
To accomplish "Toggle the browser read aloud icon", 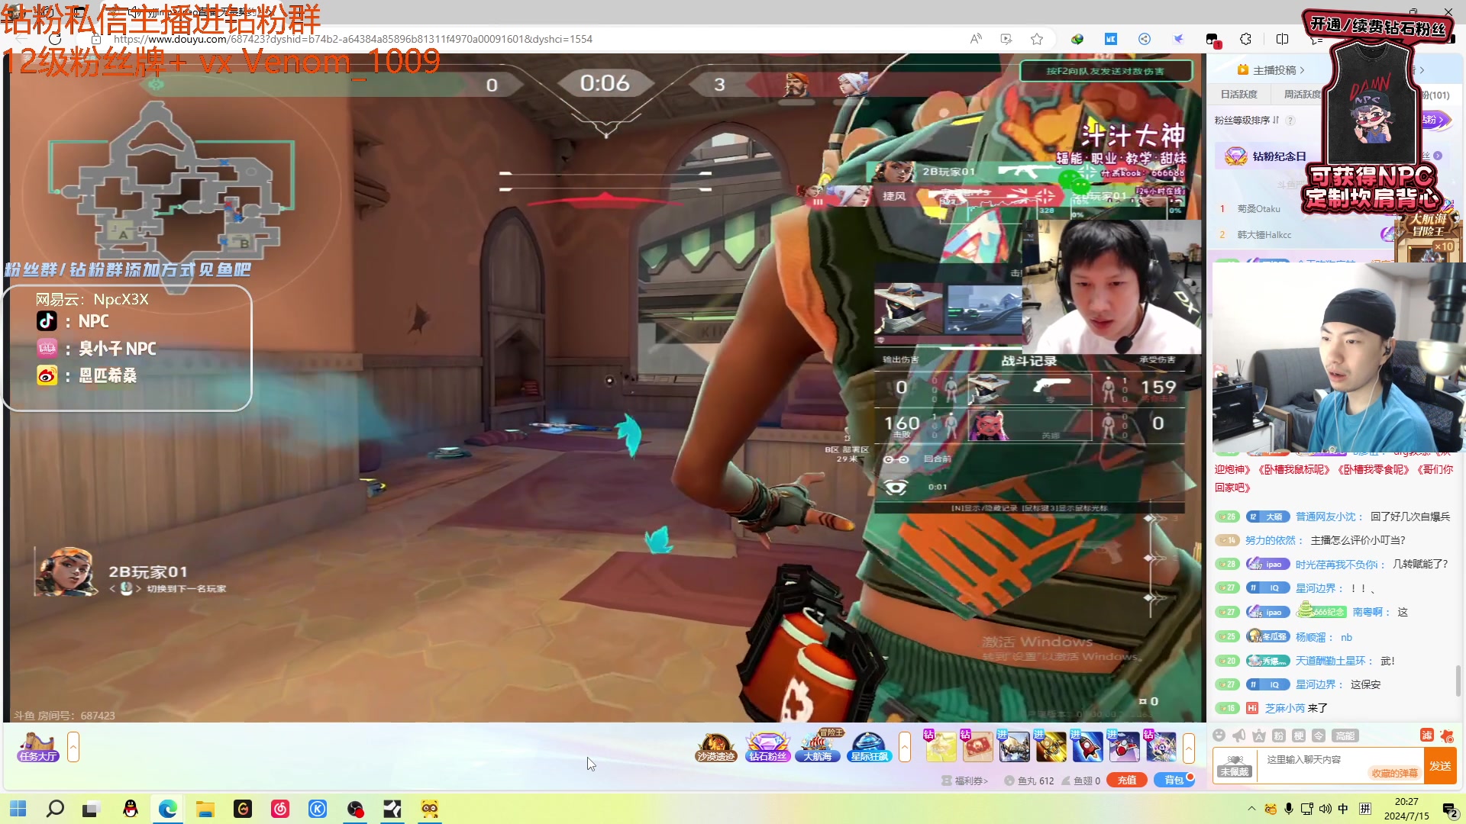I will 976,39.
